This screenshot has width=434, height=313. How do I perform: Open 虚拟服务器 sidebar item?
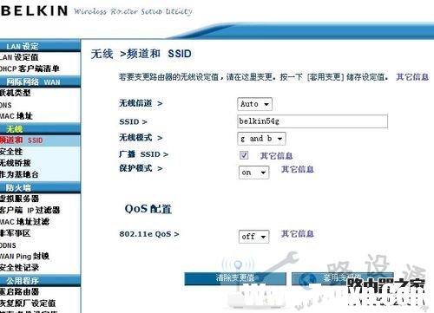click(x=19, y=199)
